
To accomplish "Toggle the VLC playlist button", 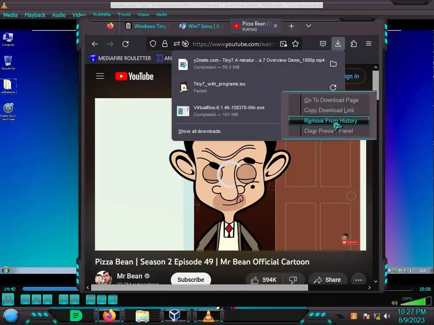I will 91,300.
